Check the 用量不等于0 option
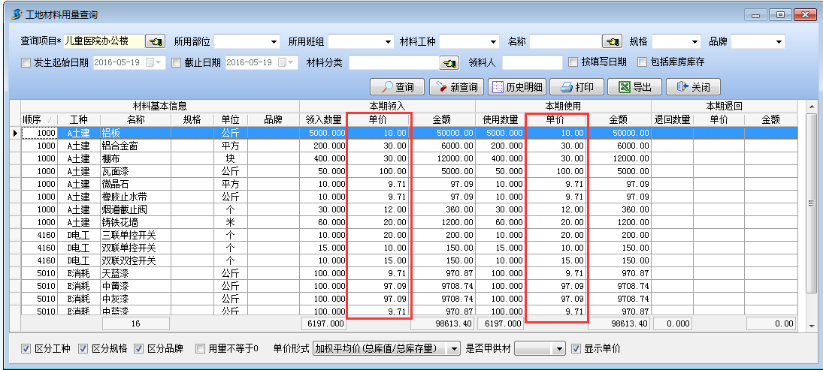Image resolution: width=823 pixels, height=370 pixels. (x=200, y=348)
